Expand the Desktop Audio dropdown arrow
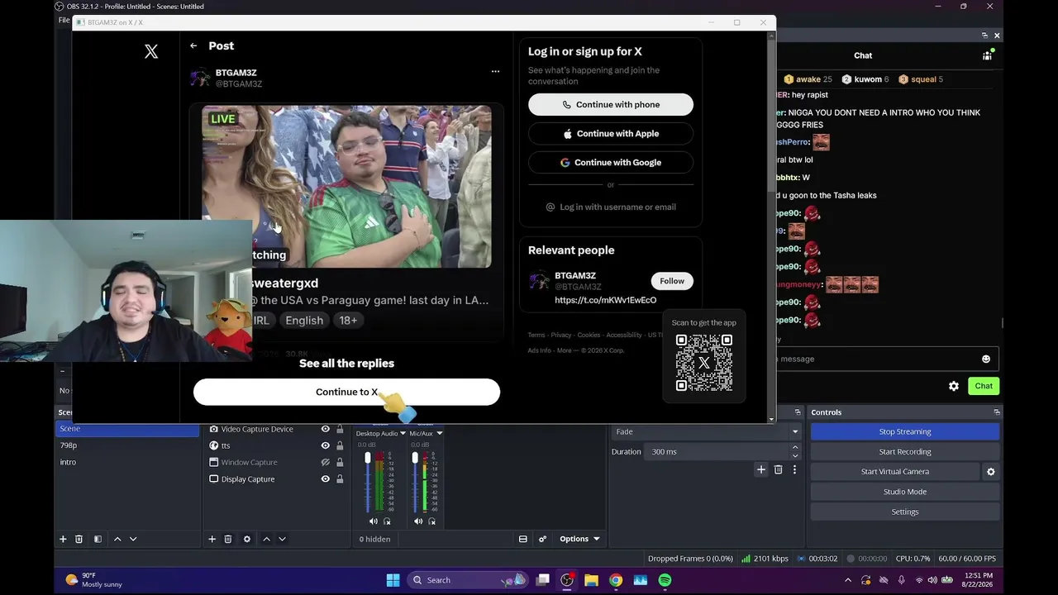 click(x=403, y=433)
